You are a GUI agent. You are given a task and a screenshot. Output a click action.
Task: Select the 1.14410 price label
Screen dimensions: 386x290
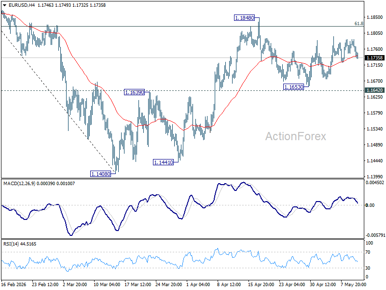tap(163, 162)
